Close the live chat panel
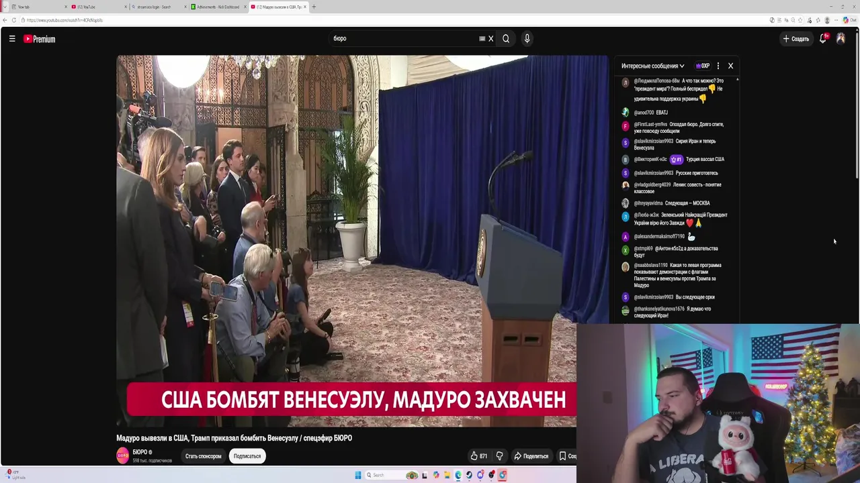 pyautogui.click(x=730, y=66)
